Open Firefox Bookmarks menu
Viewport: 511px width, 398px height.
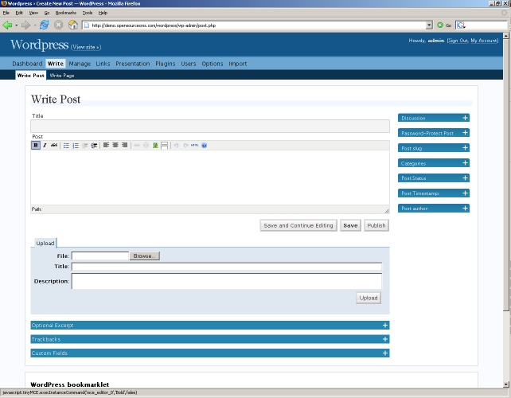66,13
